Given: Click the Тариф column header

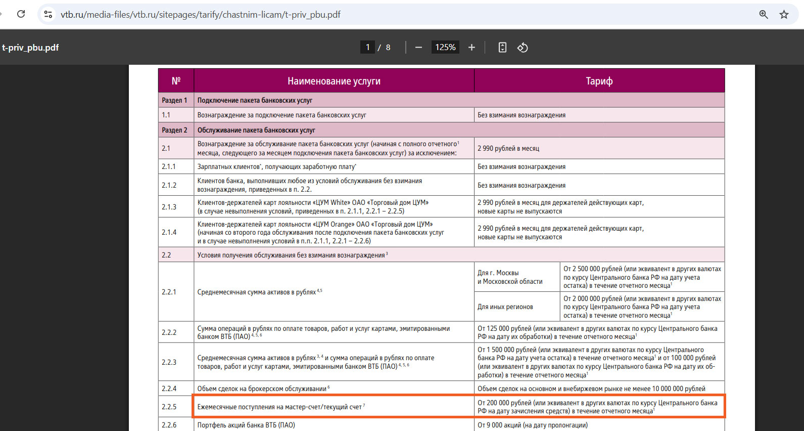Looking at the screenshot, I should click(x=599, y=81).
